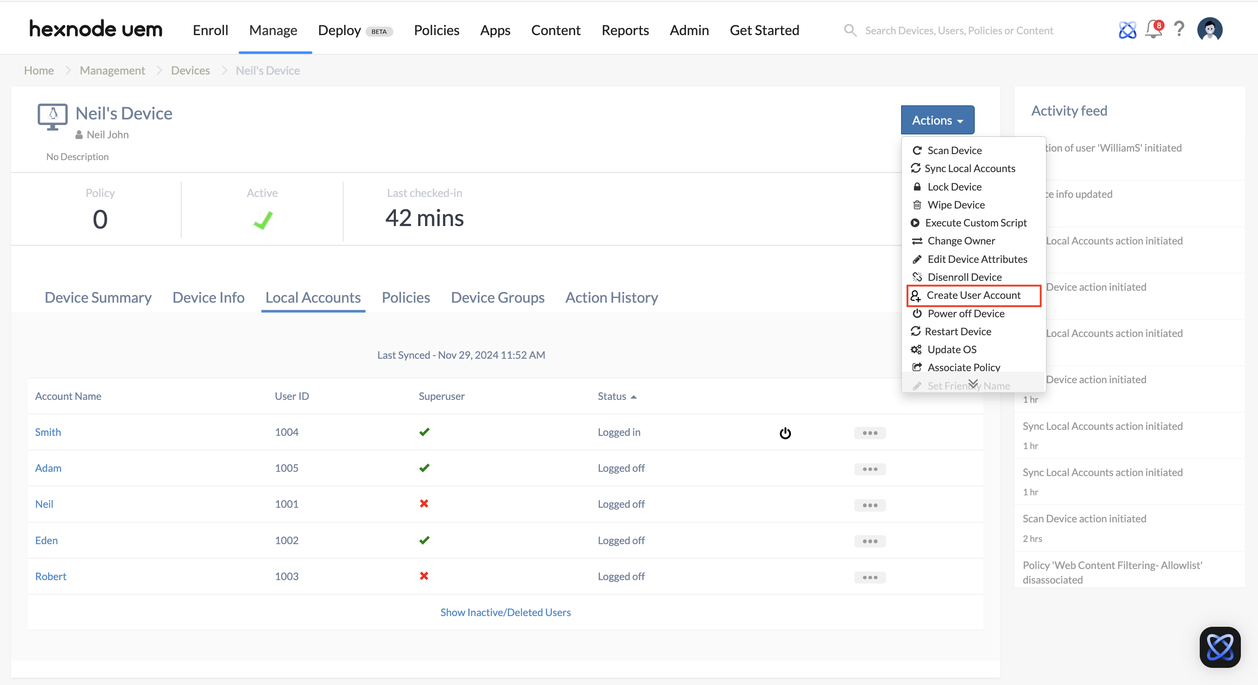This screenshot has width=1258, height=685.
Task: Click the User ID column header
Action: pyautogui.click(x=291, y=396)
